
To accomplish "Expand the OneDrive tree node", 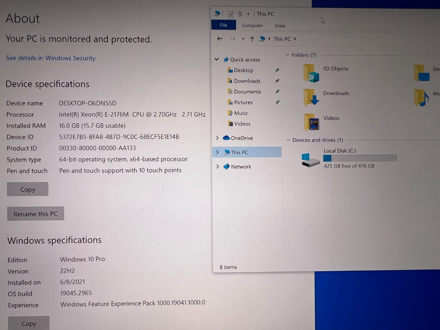I will 217,138.
